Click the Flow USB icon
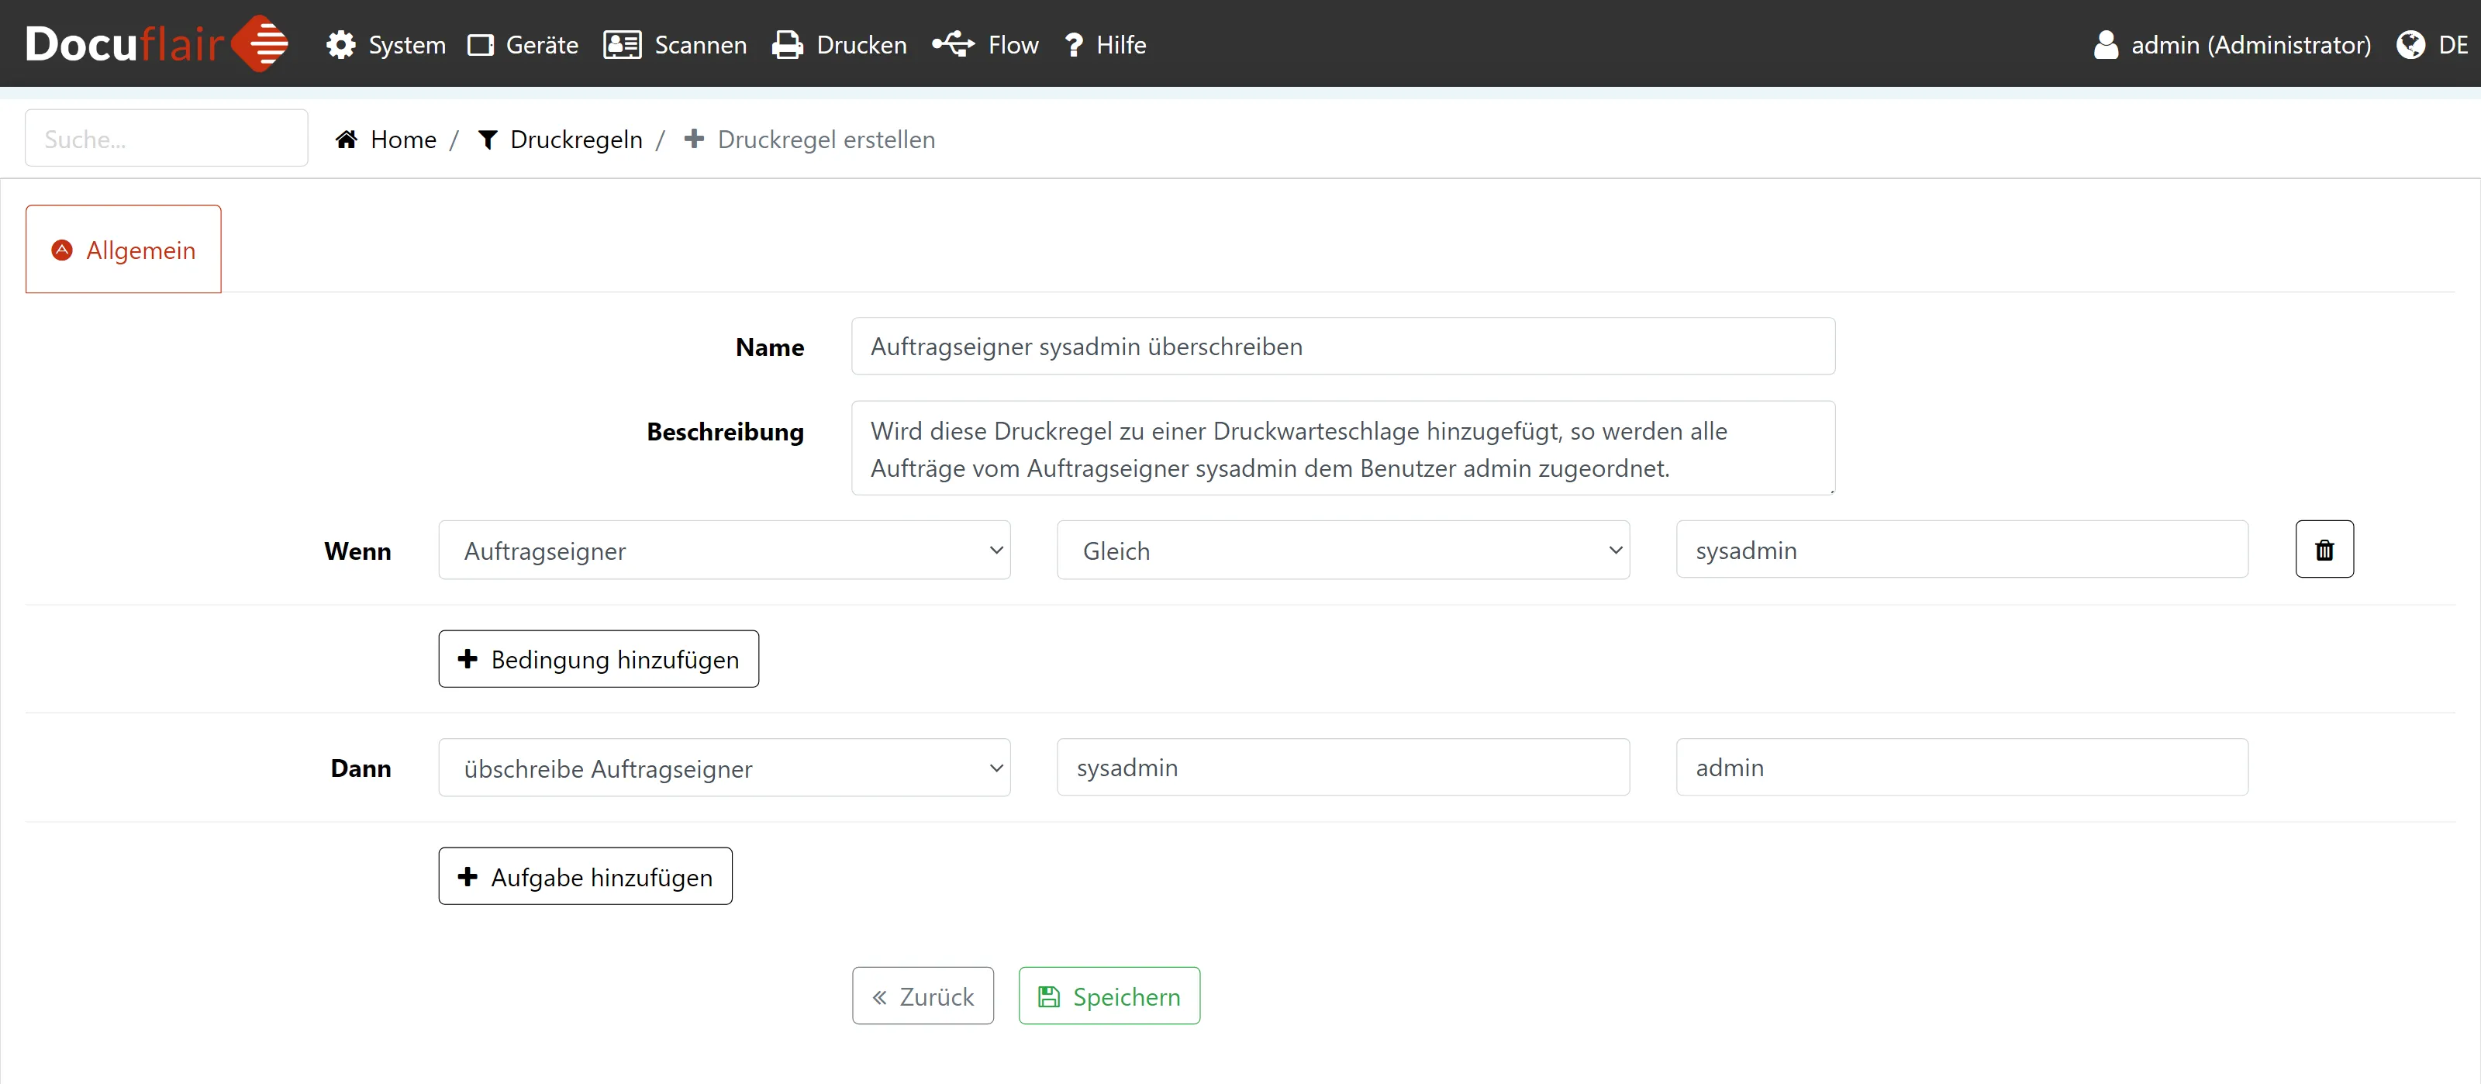This screenshot has width=2481, height=1084. 953,44
